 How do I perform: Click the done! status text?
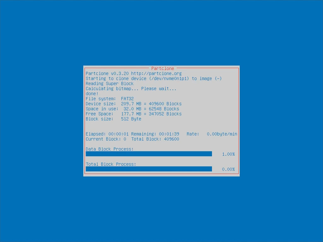(x=92, y=94)
